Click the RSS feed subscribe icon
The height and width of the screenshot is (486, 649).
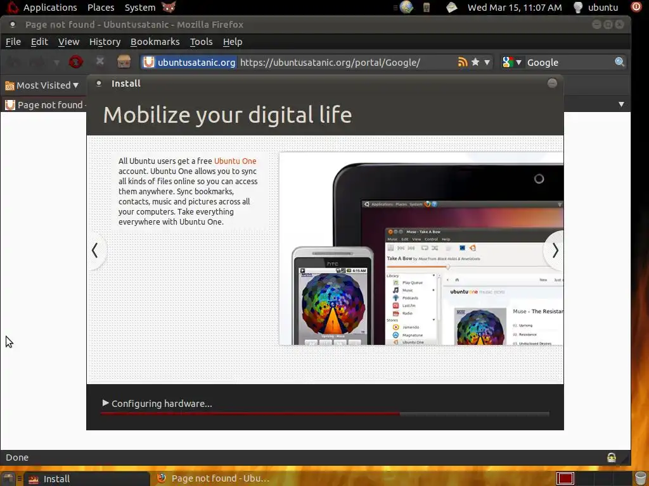coord(462,63)
